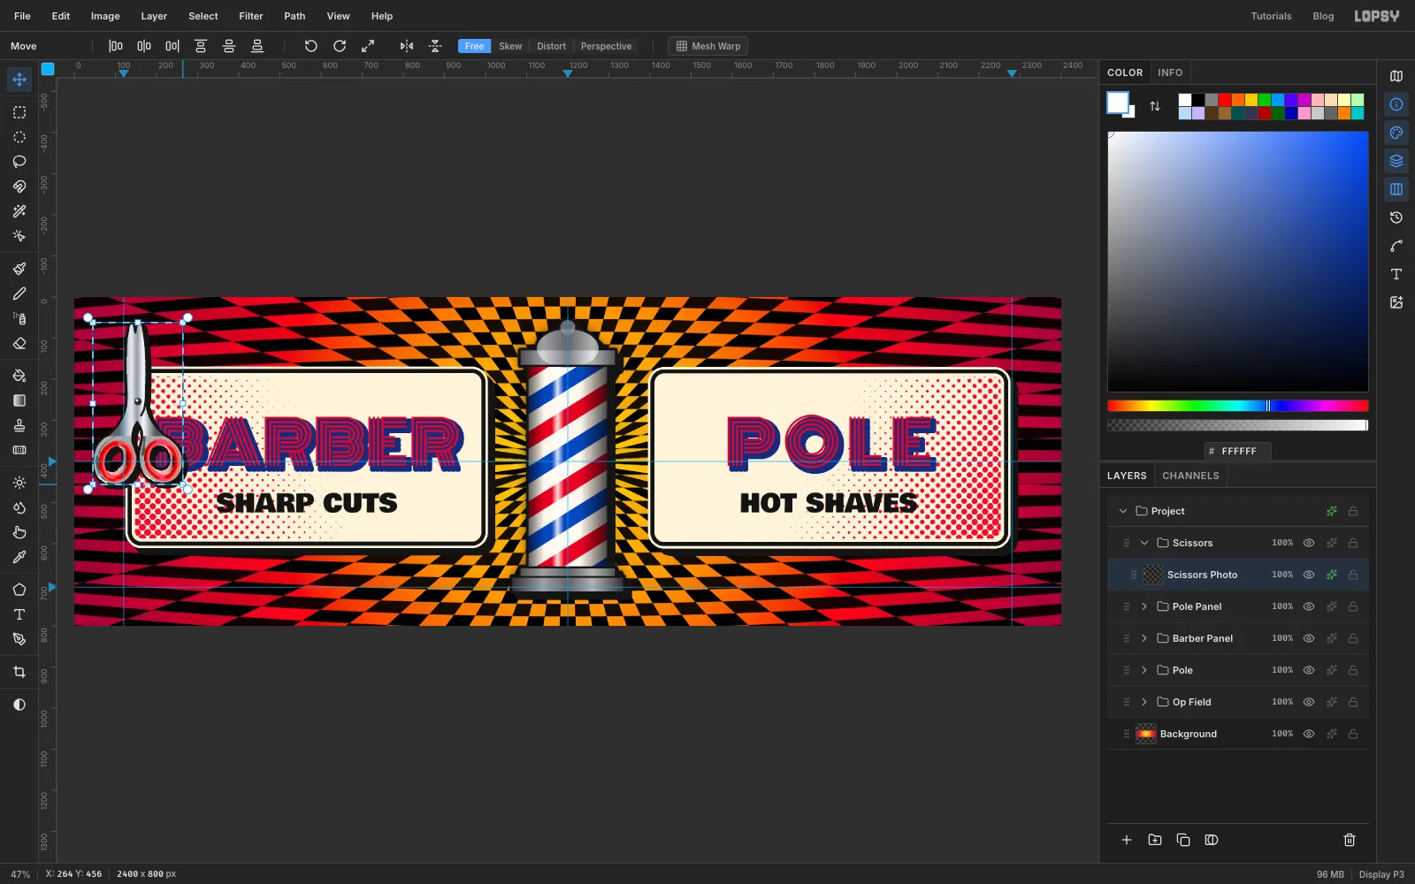
Task: Click the Mesh Warp button
Action: point(708,46)
